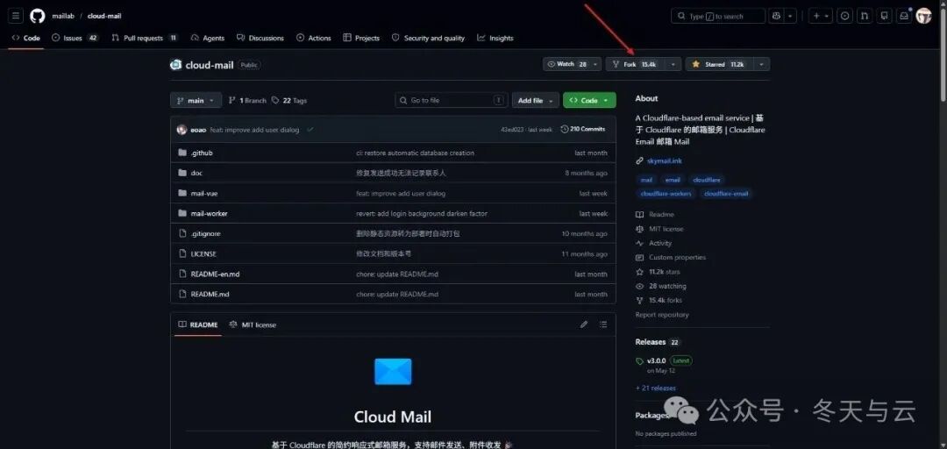
Task: Click the blue envelope Cloud Mail logo
Action: [x=393, y=371]
